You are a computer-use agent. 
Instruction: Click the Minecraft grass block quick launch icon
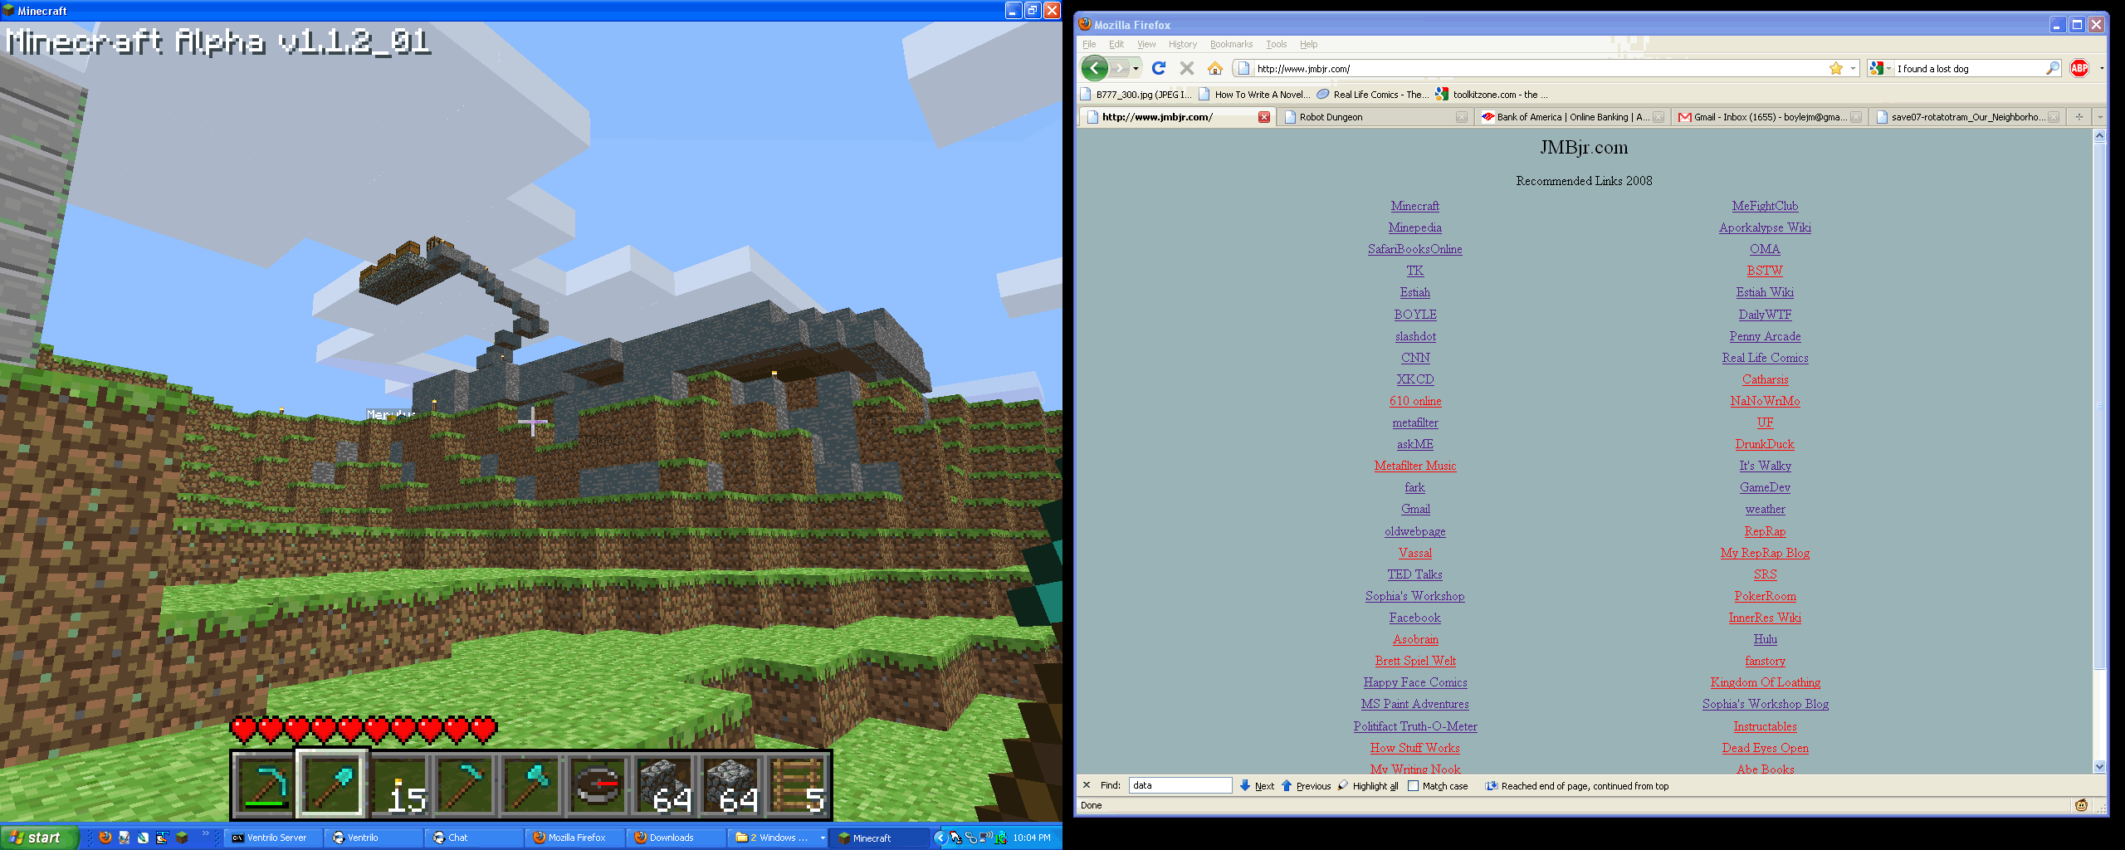pos(182,838)
